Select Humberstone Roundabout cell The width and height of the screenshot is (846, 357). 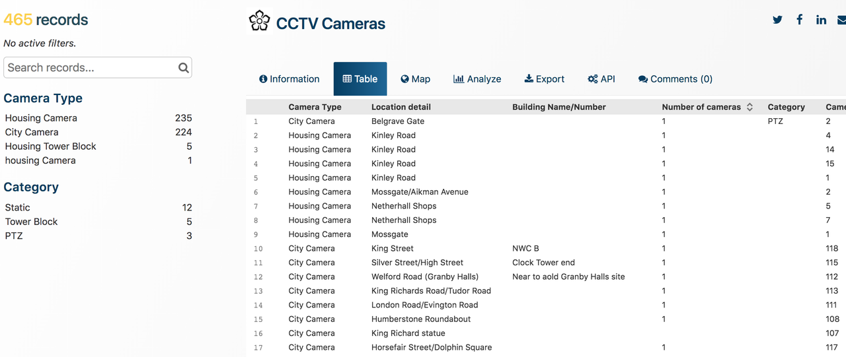click(x=421, y=319)
